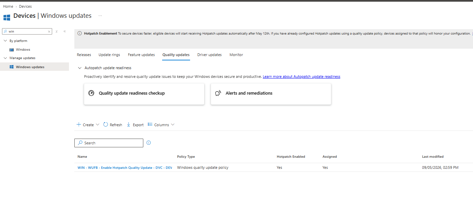Switch to the Update rings tab

pyautogui.click(x=109, y=55)
